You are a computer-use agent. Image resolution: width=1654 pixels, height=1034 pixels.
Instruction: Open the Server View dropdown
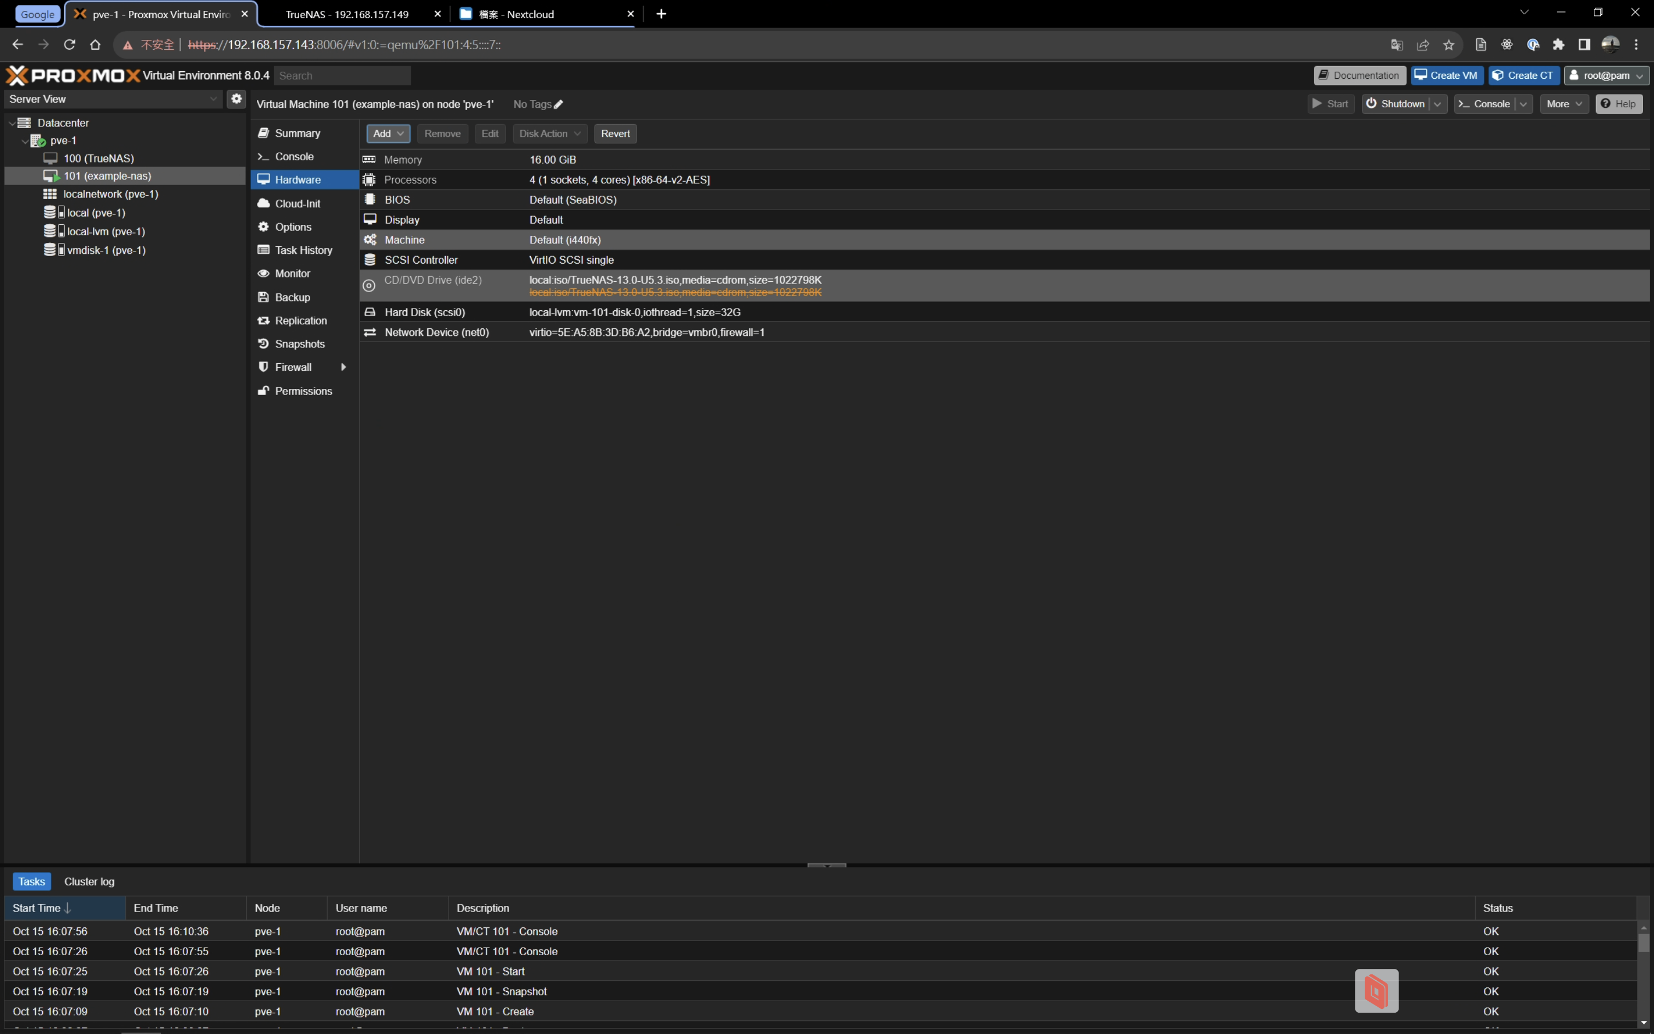pyautogui.click(x=213, y=99)
